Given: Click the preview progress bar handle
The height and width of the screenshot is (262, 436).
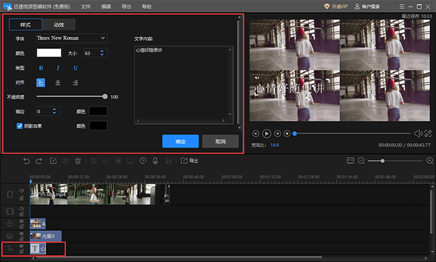Looking at the screenshot, I should click(294, 134).
